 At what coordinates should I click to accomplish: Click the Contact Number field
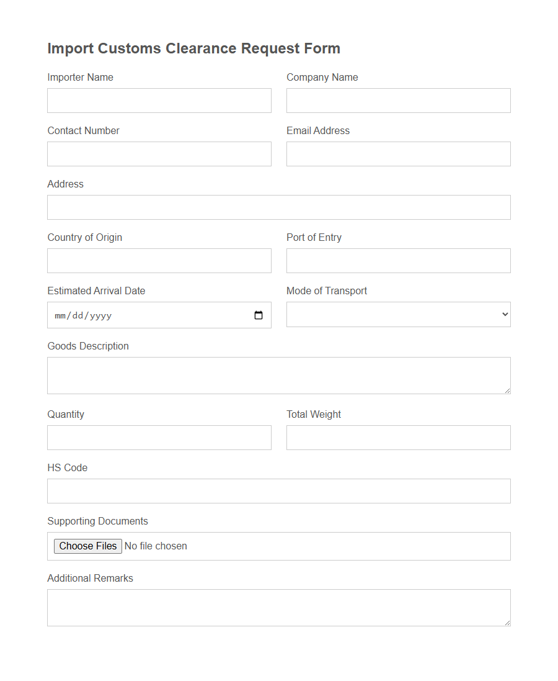pyautogui.click(x=159, y=153)
